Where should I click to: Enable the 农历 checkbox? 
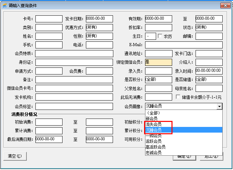[x=160, y=36]
